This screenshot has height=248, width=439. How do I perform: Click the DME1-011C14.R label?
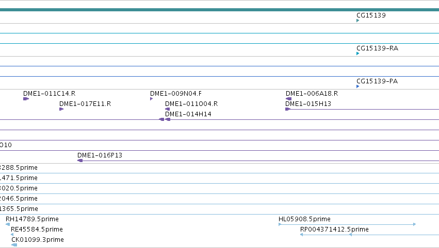tap(49, 94)
